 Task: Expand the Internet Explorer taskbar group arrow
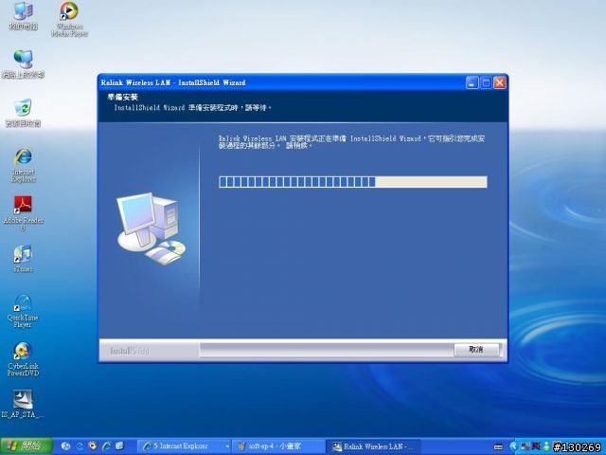pyautogui.click(x=227, y=446)
